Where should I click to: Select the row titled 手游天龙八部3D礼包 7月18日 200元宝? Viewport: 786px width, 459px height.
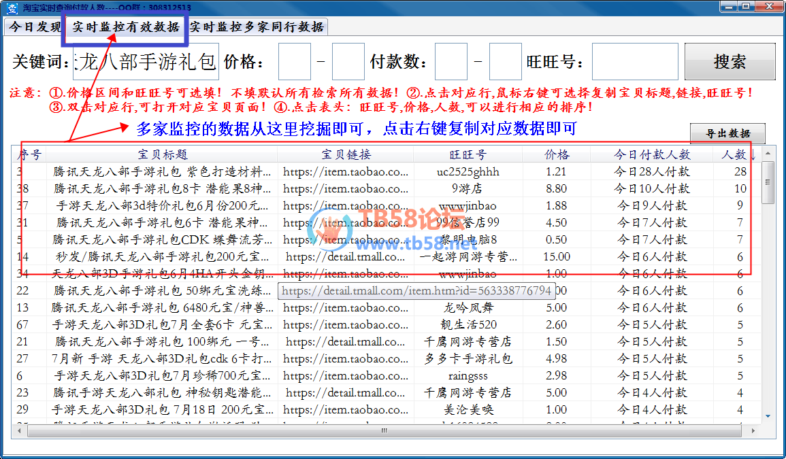386,410
